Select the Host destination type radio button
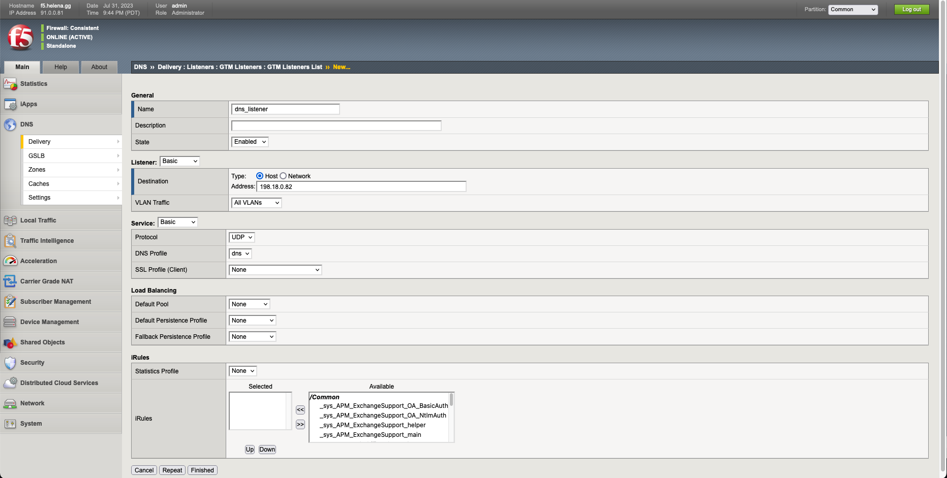The image size is (947, 478). [260, 176]
